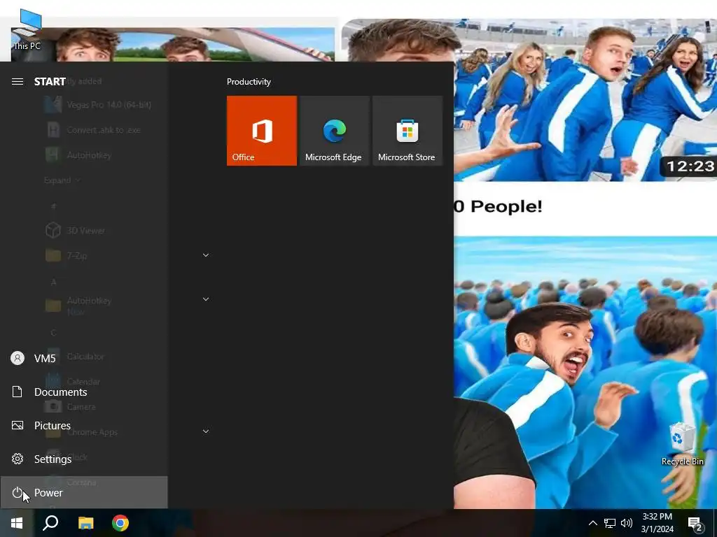This screenshot has width=717, height=537.
Task: Open the volume speaker tray icon
Action: [627, 523]
